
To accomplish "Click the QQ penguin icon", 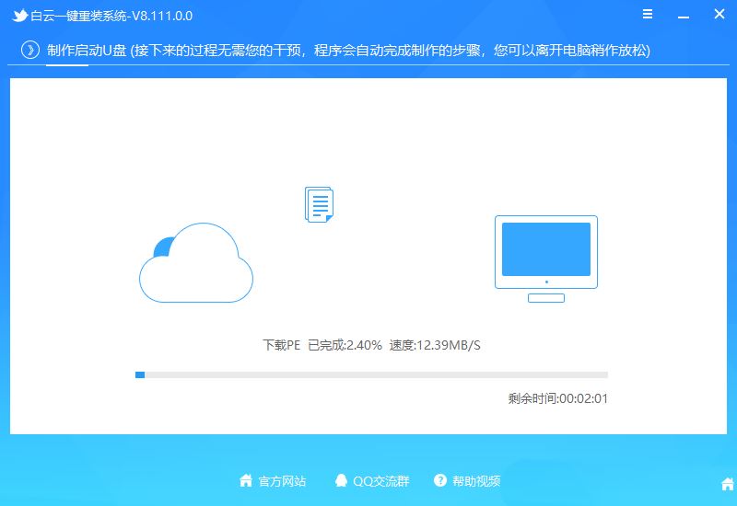I will [x=342, y=481].
